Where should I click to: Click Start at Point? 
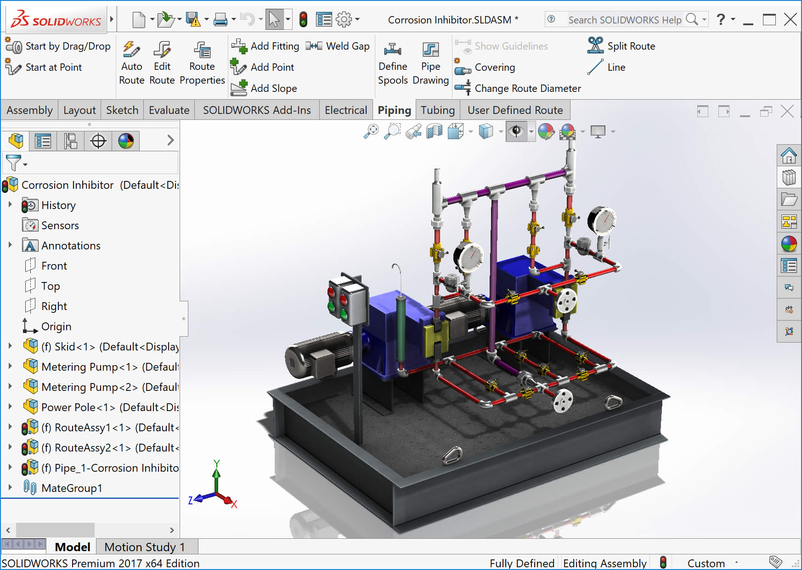coord(53,67)
